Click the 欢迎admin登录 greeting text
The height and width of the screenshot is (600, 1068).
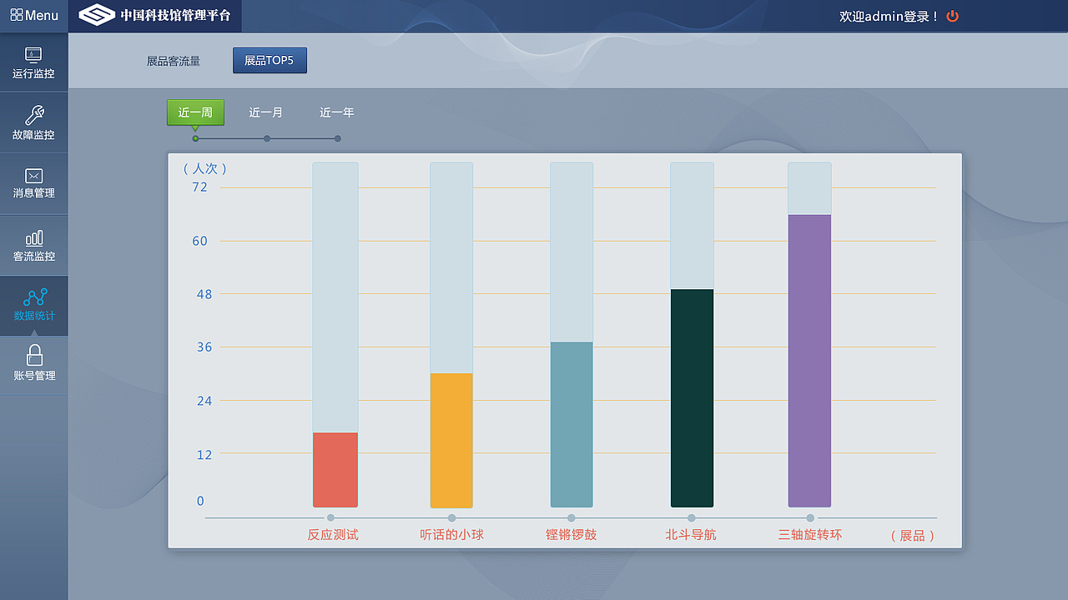tap(889, 16)
